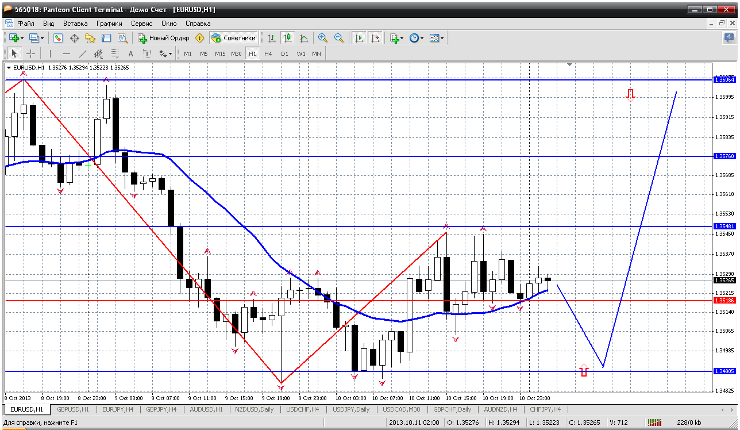This screenshot has width=740, height=430.
Task: Expand the profiles dropdown arrow
Action: (42, 38)
